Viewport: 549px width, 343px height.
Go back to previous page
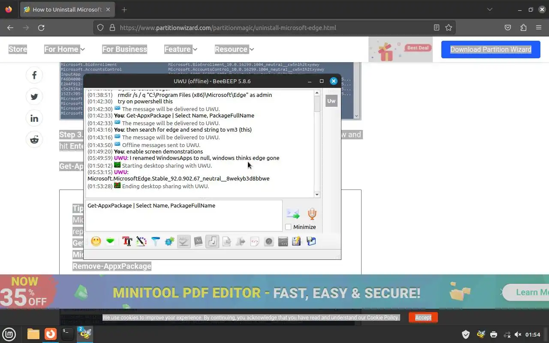pyautogui.click(x=10, y=27)
